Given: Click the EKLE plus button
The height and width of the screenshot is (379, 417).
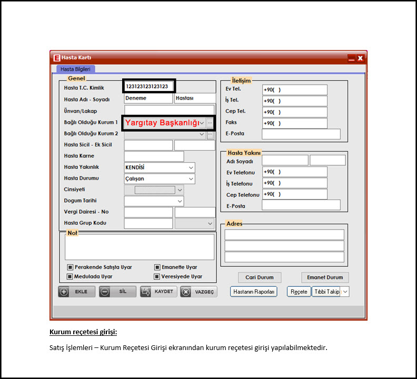Looking at the screenshot, I should (76, 292).
